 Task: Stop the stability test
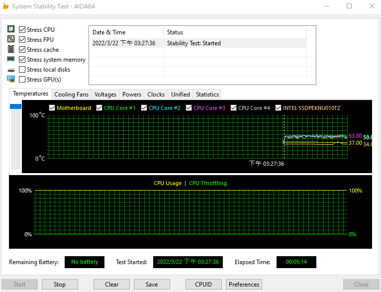click(60, 285)
